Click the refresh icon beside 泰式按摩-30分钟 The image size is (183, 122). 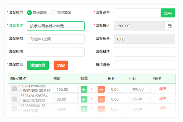tap(20, 91)
